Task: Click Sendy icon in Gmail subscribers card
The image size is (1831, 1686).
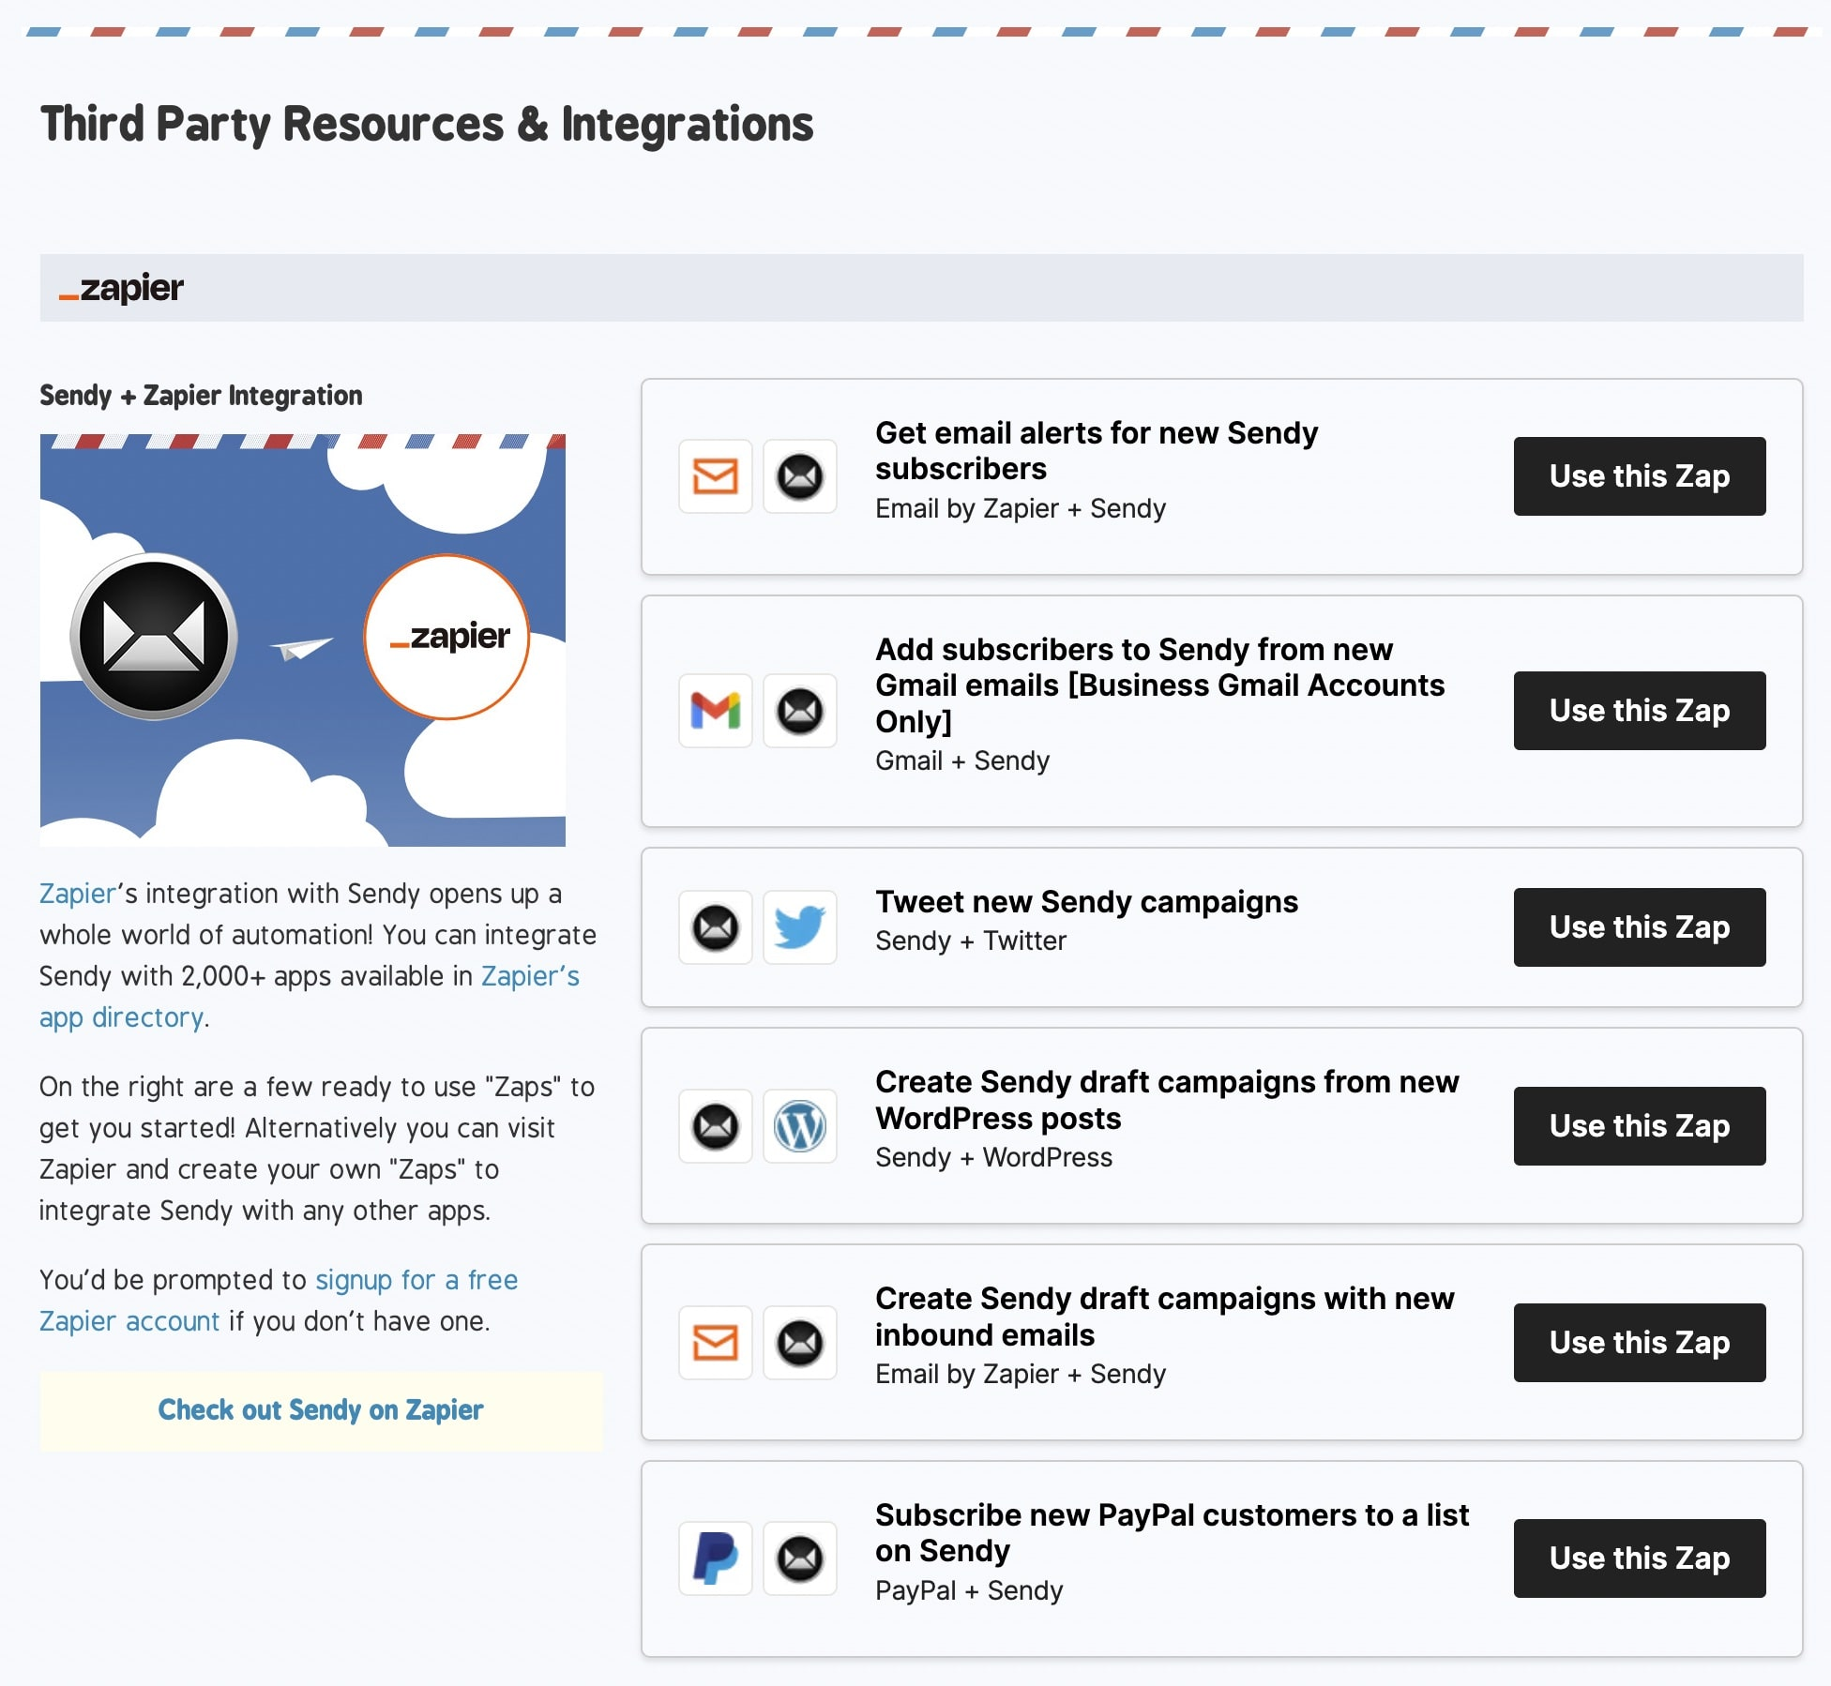Action: point(800,711)
